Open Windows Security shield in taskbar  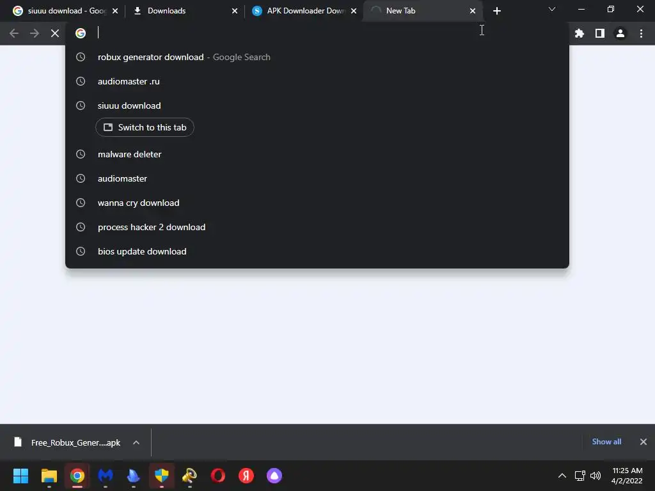[x=162, y=476]
